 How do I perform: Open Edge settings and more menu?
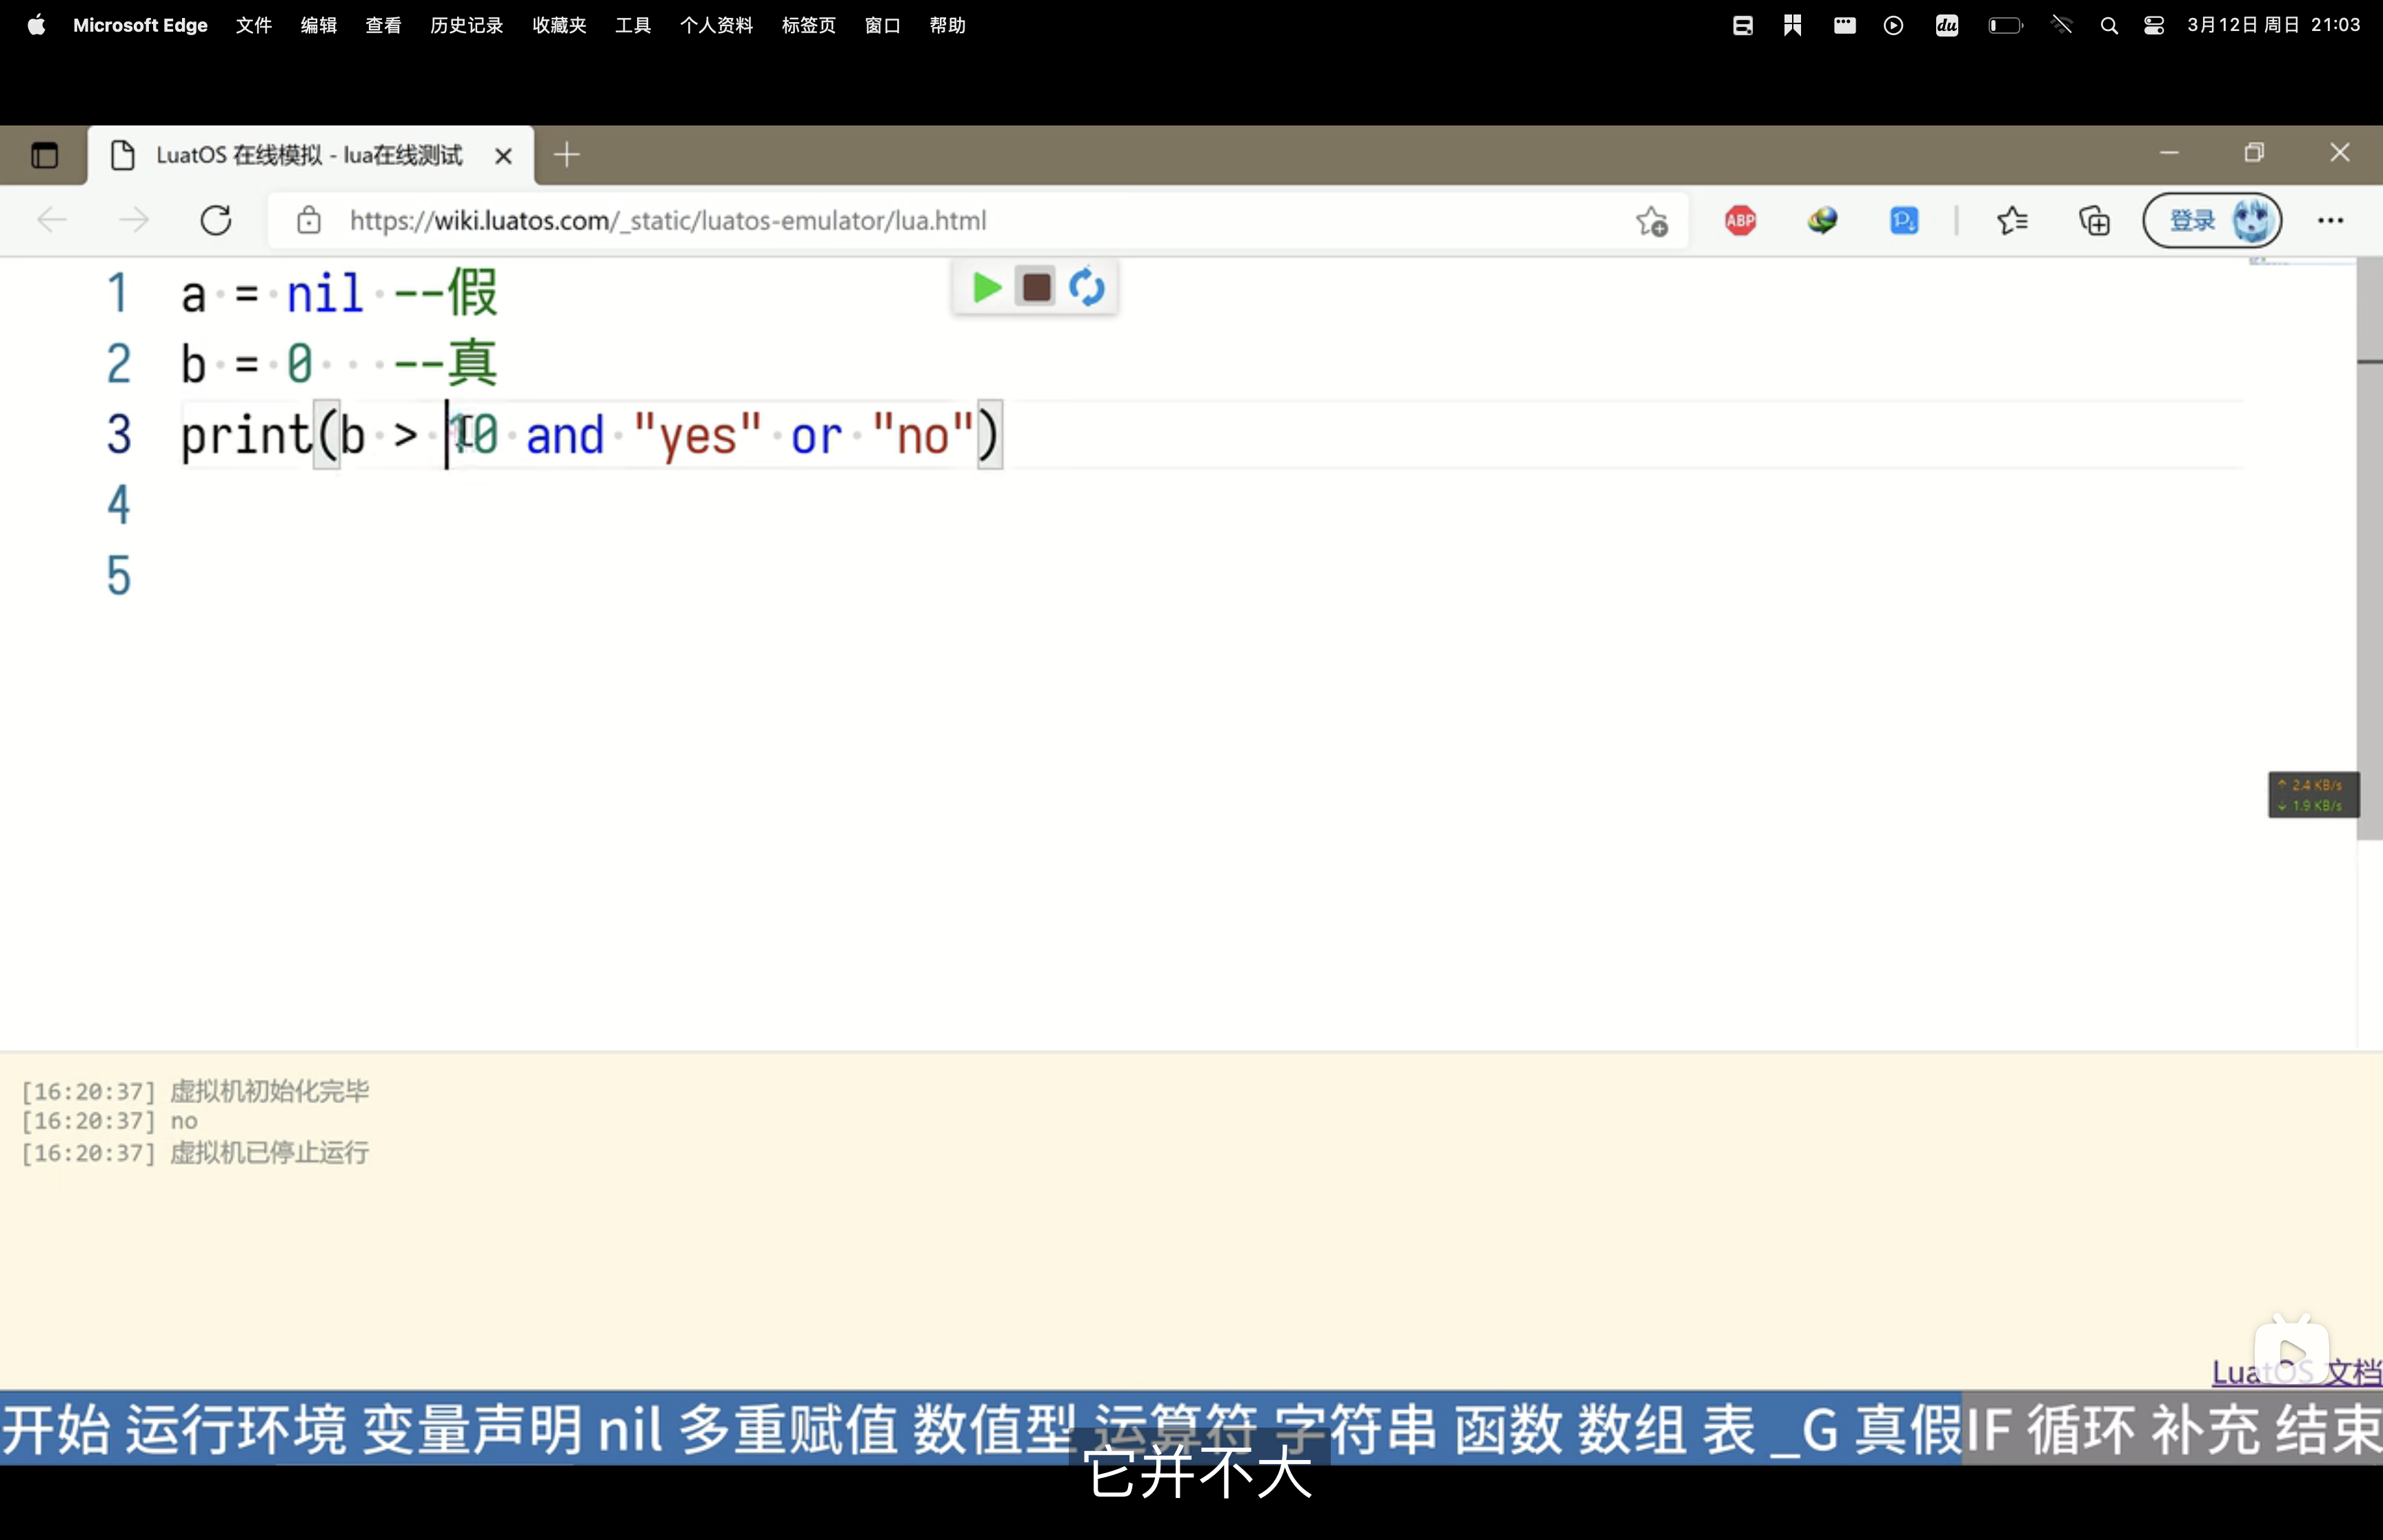point(2330,220)
